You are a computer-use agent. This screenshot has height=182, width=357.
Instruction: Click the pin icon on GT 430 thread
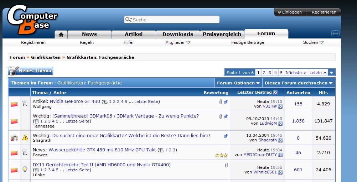226,102
